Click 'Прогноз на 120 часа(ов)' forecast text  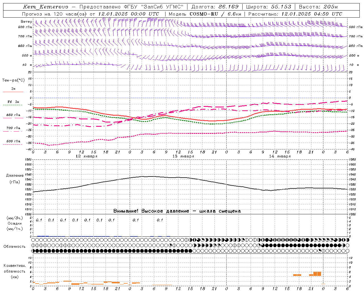(55, 14)
